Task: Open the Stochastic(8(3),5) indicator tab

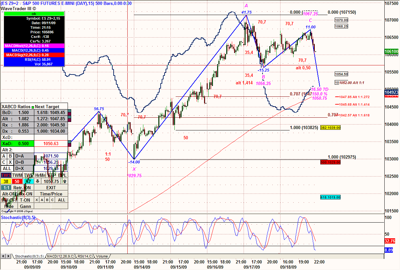Action: coord(29,256)
